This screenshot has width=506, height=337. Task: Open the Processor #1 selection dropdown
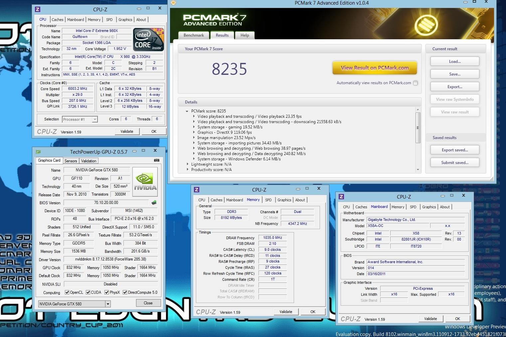pyautogui.click(x=95, y=119)
